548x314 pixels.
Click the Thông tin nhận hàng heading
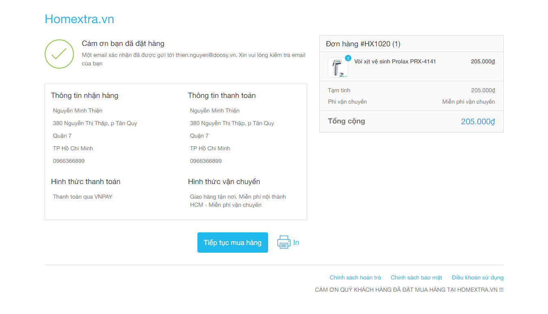pyautogui.click(x=84, y=95)
